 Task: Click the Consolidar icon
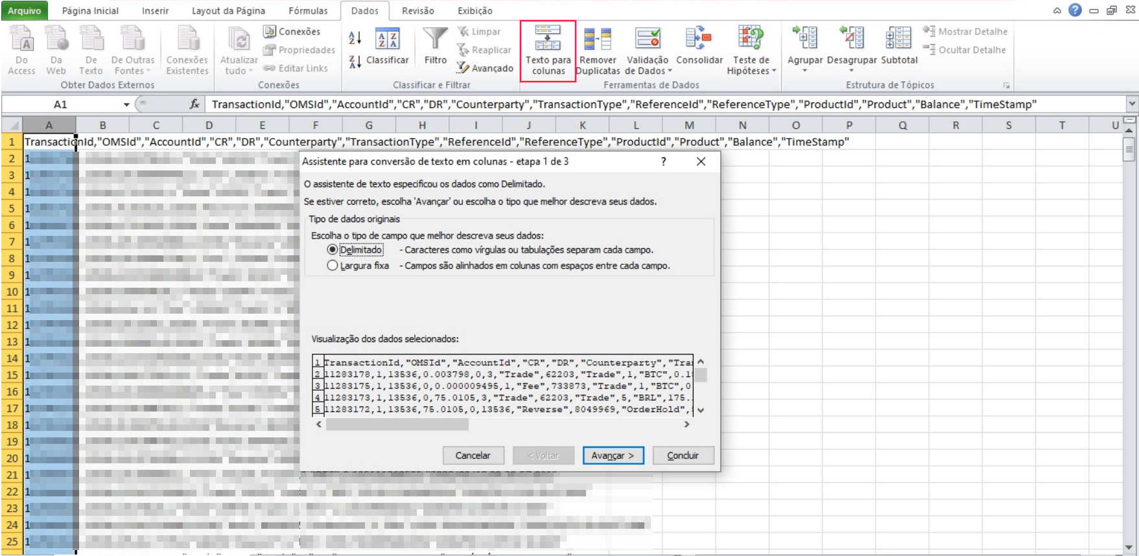pos(699,38)
